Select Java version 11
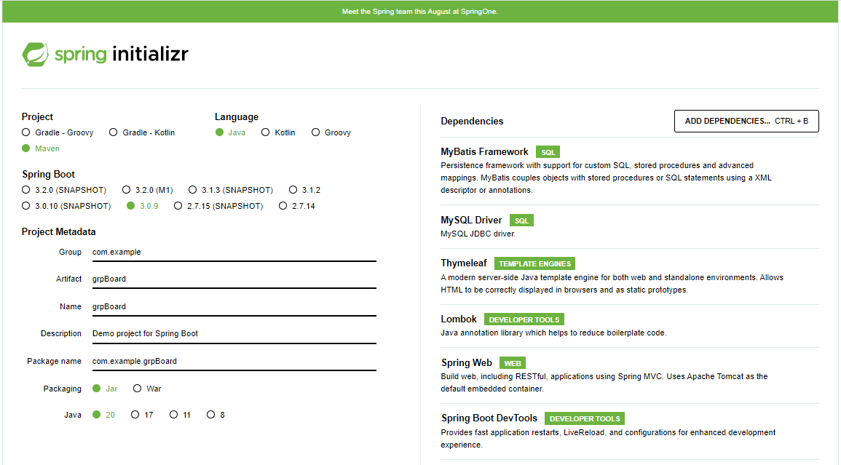This screenshot has width=841, height=465. (x=180, y=415)
